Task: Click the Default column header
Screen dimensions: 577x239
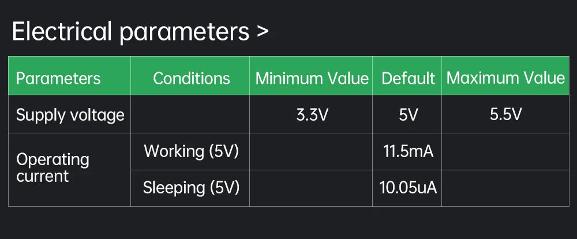Action: point(408,79)
